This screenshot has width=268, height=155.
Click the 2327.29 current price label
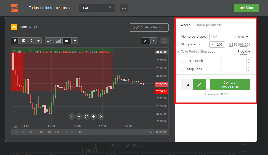coord(161,84)
